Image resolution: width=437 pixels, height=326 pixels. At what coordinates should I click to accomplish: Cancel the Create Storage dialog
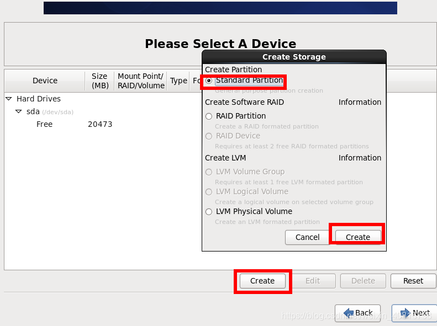[307, 237]
